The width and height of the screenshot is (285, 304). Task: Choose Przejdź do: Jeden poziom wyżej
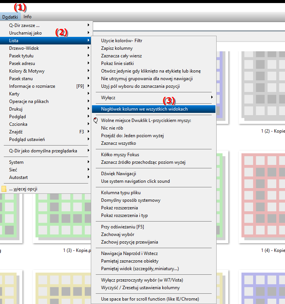point(154,136)
